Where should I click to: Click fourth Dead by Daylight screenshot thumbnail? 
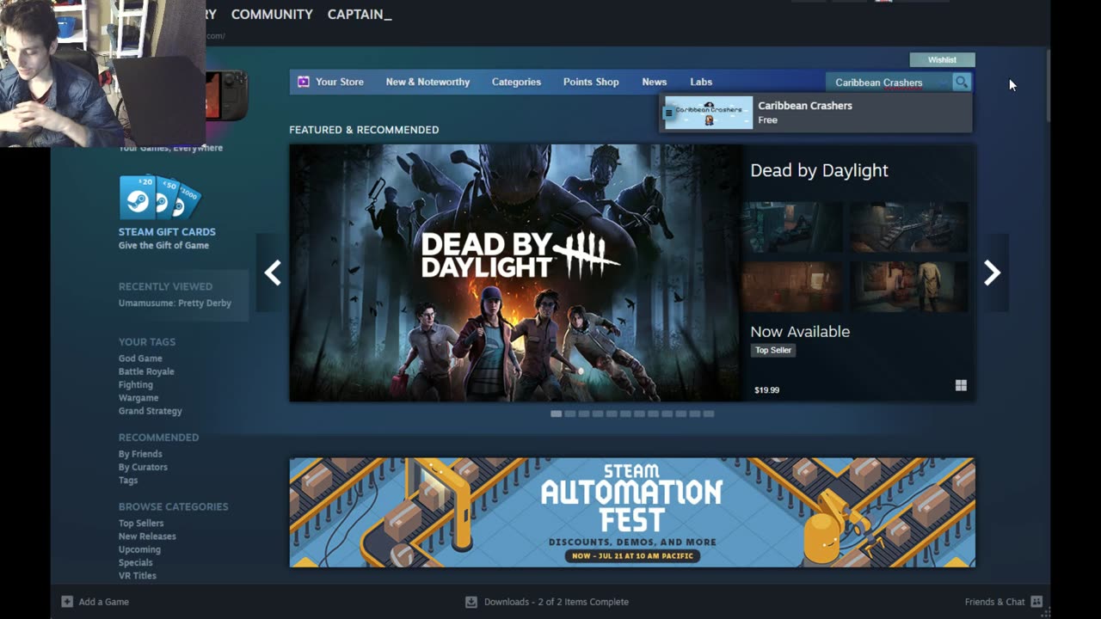point(909,286)
